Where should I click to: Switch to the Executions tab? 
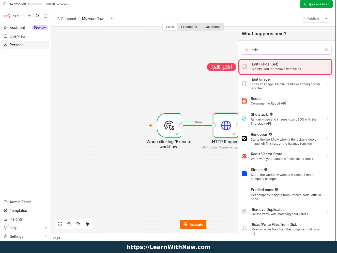pos(189,27)
